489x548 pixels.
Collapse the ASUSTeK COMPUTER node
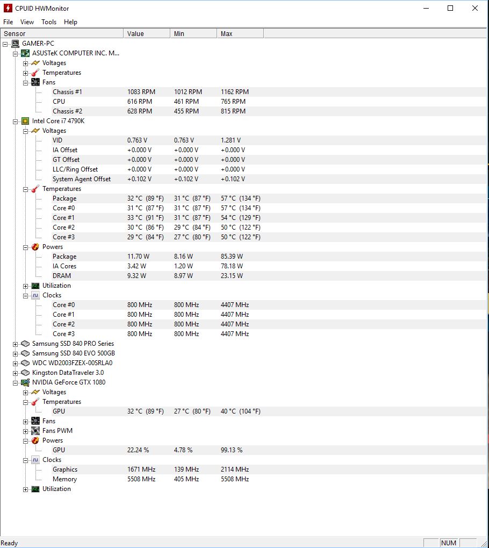tap(16, 54)
